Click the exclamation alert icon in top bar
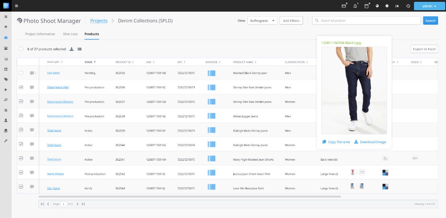 pos(387,6)
